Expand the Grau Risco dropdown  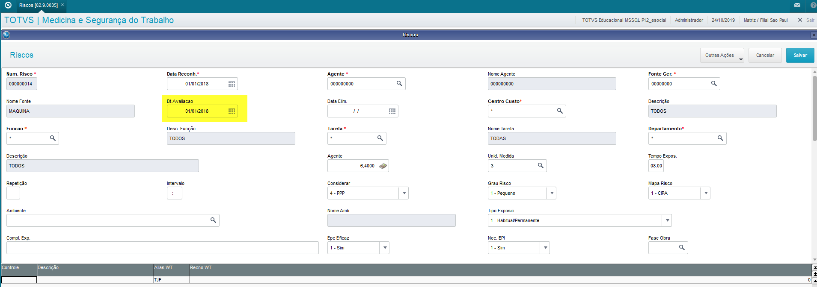(x=552, y=193)
